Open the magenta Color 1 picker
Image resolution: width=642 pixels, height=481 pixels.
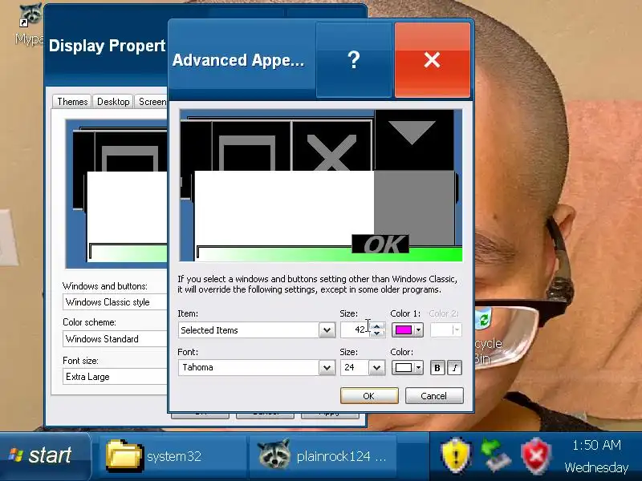408,330
